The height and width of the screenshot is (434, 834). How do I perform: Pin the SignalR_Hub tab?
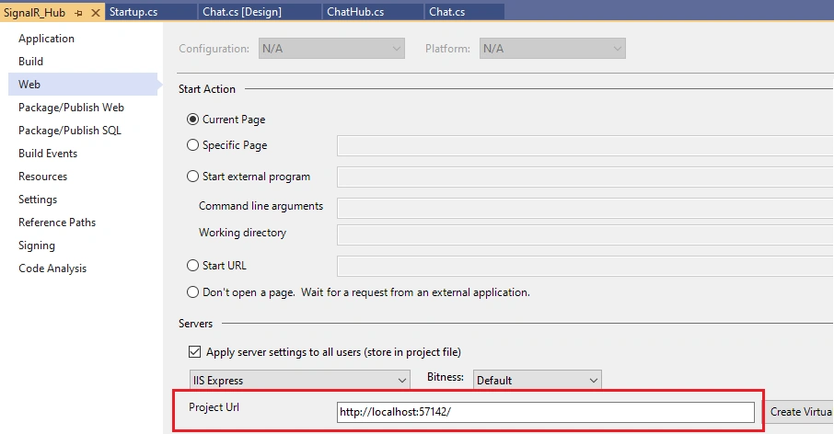(79, 13)
